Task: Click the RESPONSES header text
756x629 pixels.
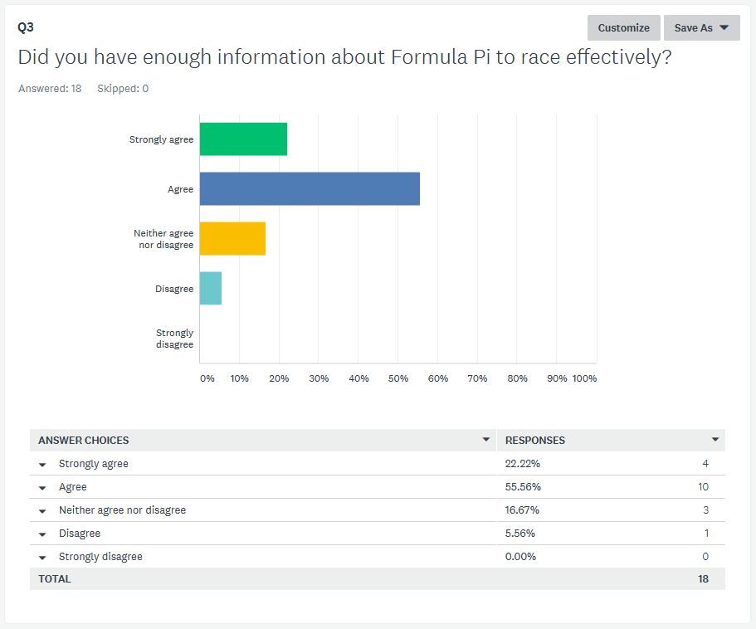Action: (534, 440)
